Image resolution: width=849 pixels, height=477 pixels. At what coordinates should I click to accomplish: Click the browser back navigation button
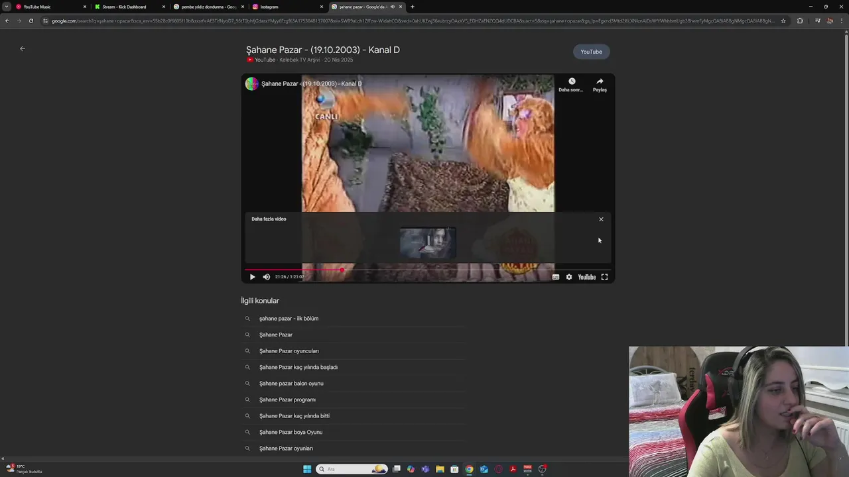click(x=7, y=21)
